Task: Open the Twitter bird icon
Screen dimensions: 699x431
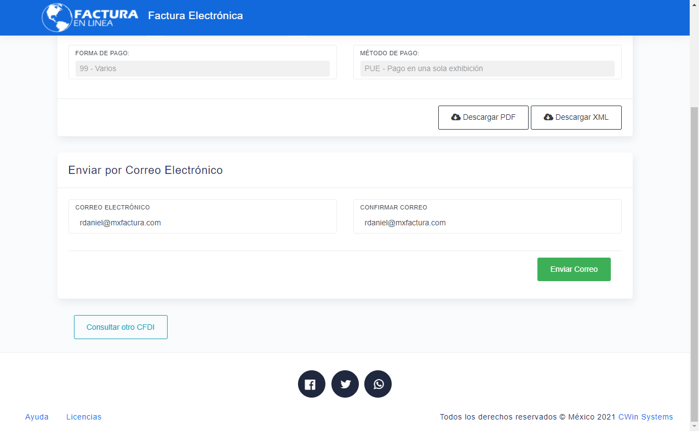Action: (x=345, y=384)
